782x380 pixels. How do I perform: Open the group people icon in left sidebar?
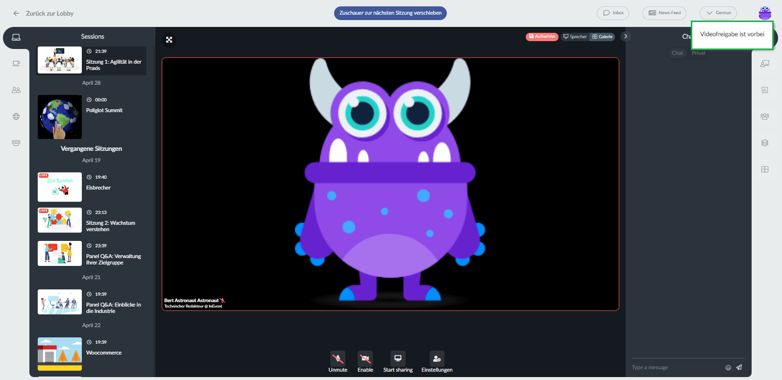point(16,143)
